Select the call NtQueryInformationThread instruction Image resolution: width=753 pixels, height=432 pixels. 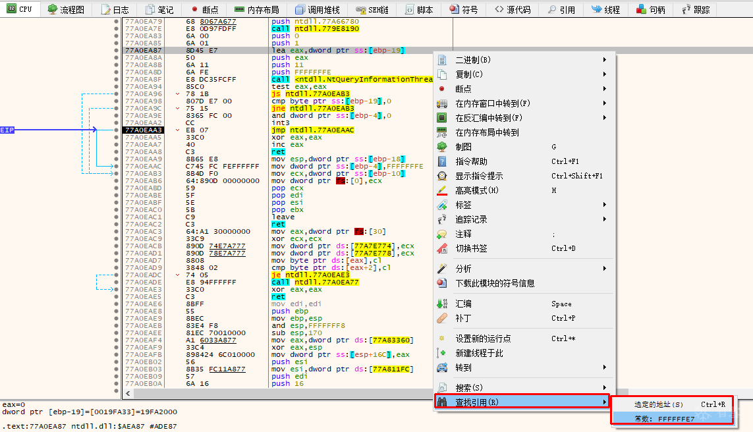click(x=352, y=79)
